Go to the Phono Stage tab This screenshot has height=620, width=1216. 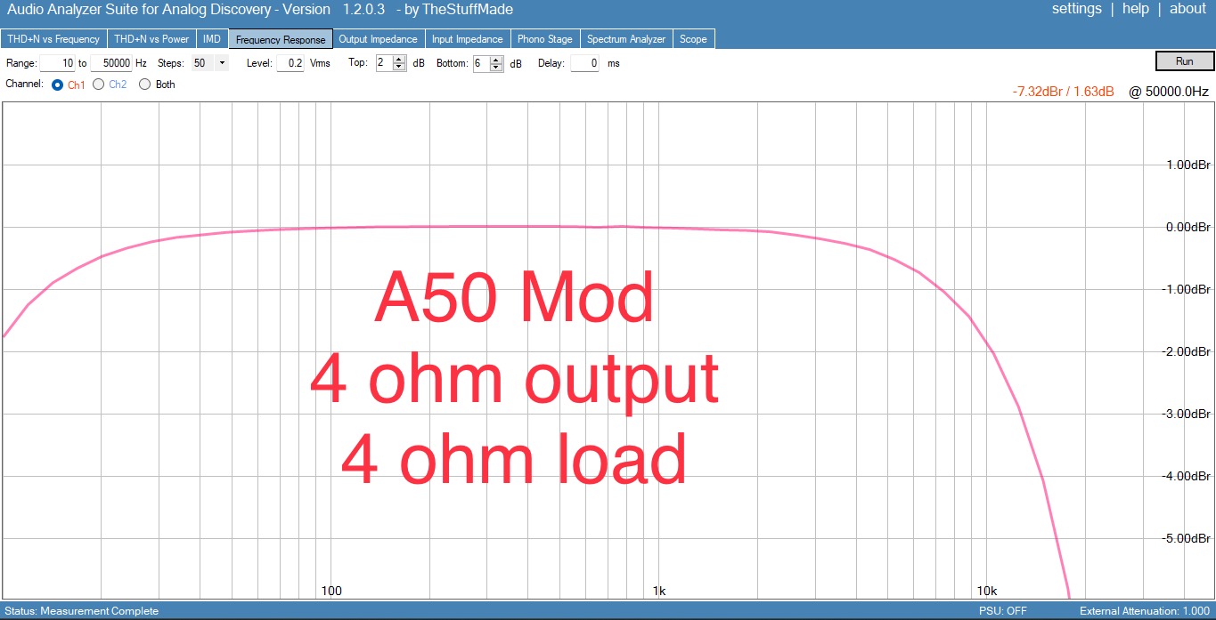545,39
